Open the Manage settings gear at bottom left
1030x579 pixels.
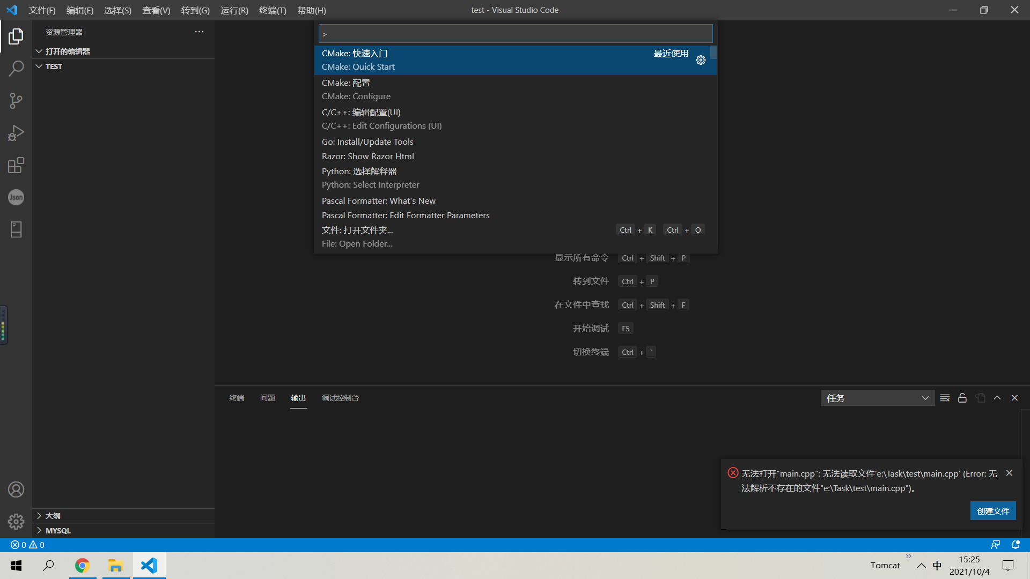click(x=16, y=521)
